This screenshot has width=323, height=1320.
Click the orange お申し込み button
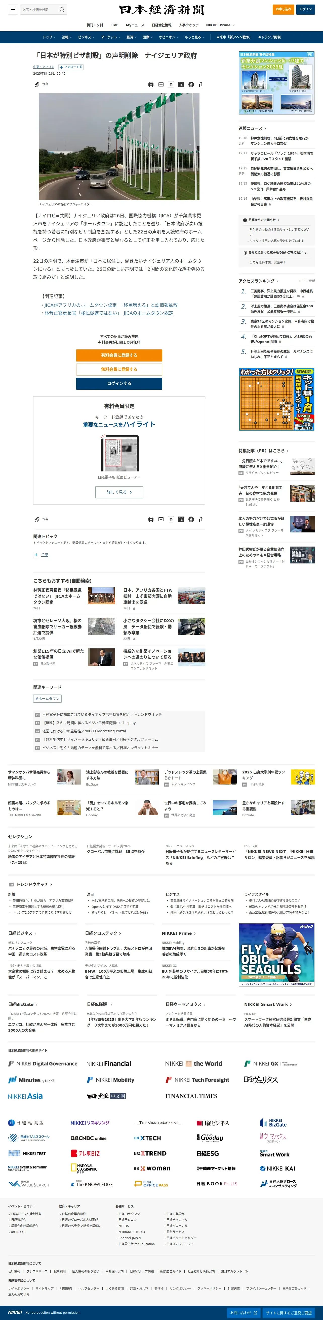point(283,9)
